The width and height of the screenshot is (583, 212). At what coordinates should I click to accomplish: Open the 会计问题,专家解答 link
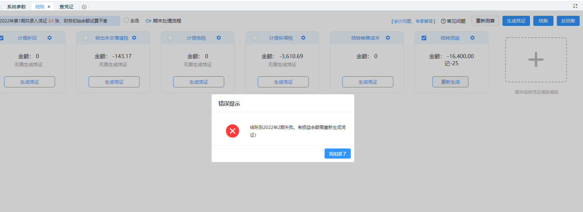click(x=413, y=21)
